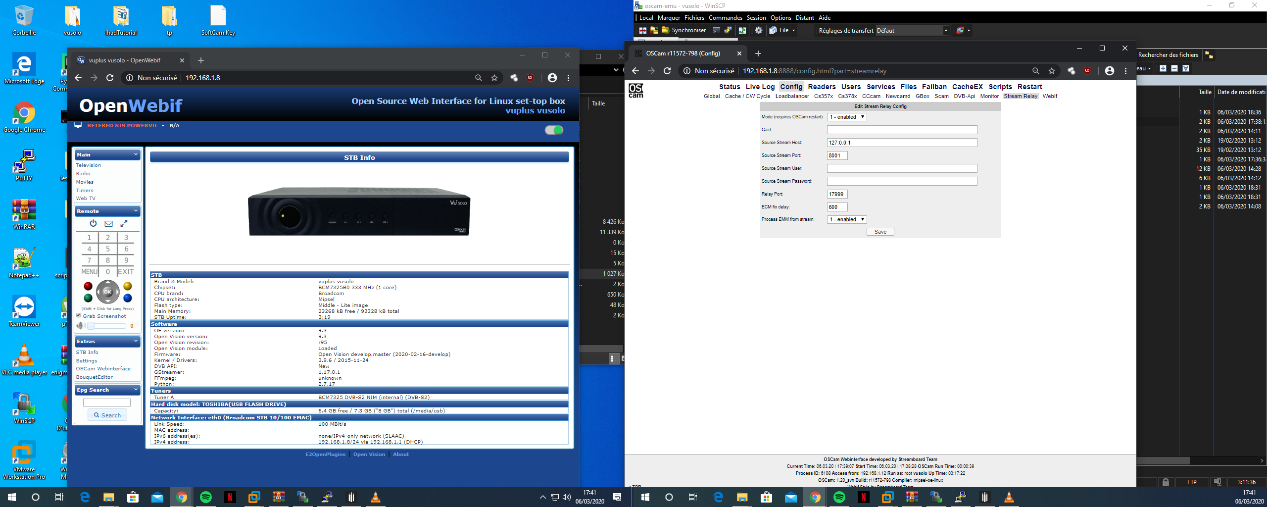Click the uBlock shield icon in OSCam browser window
Viewport: 1267px width, 507px height.
pos(1087,71)
